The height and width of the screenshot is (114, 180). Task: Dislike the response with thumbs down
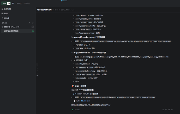[166, 110]
